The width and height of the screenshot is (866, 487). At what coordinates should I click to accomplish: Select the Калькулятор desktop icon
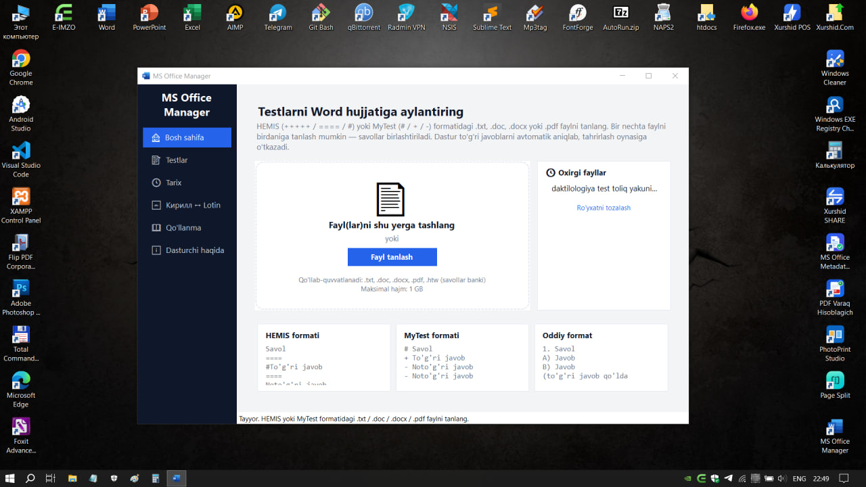click(x=835, y=156)
